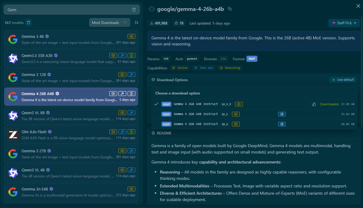Screen dimensions: 363x208
Task: Select the Glm 4.6v Flash model entry
Action: [x=71, y=135]
